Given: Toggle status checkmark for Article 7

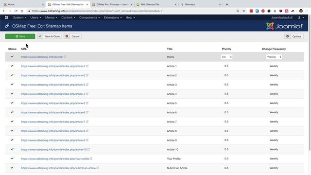Looking at the screenshot, I should coord(12,122).
